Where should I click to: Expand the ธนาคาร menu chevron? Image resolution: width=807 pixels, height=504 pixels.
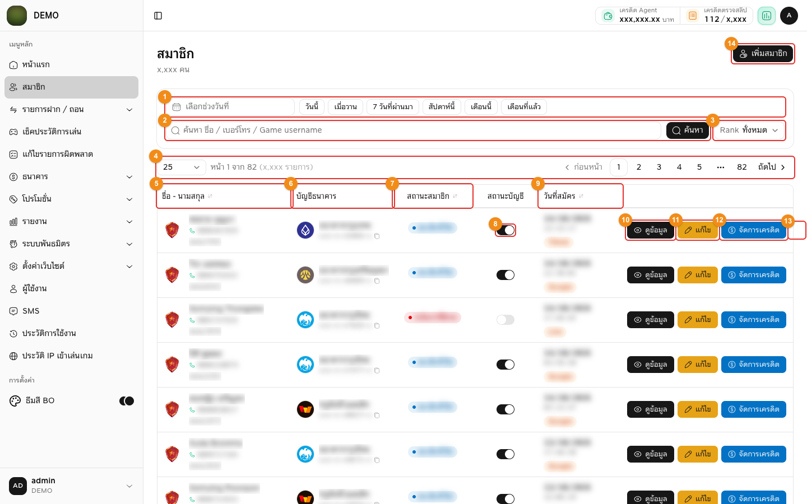129,177
